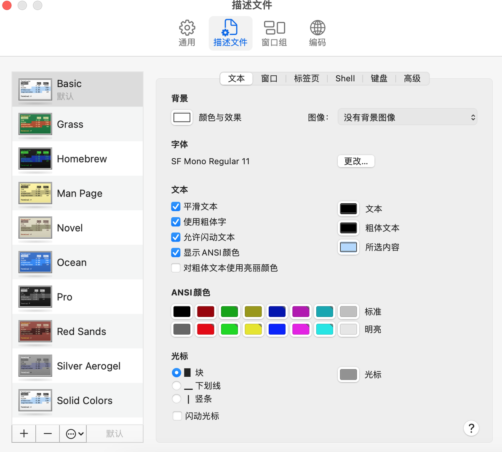The image size is (502, 452).
Task: Open the 图像 background image dropdown
Action: [x=407, y=117]
